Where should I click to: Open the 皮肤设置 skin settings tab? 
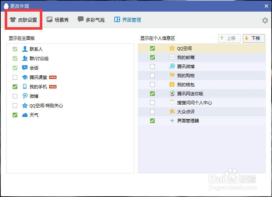pos(23,20)
